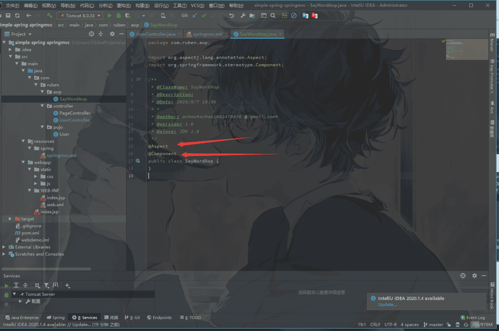Open the Tomcat 8.0.33 run configuration dropdown
Viewport: 499px width, 331px height.
click(x=80, y=16)
